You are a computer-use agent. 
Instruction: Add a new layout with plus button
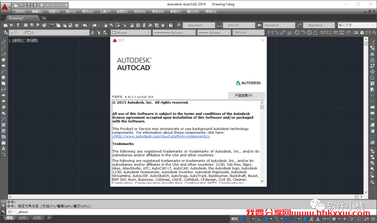(x=49, y=218)
